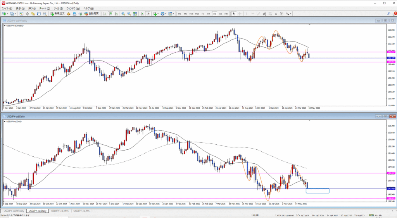The height and width of the screenshot is (218, 397).
Task: Open the arrows objects dropdown
Action: pyautogui.click(x=288, y=14)
